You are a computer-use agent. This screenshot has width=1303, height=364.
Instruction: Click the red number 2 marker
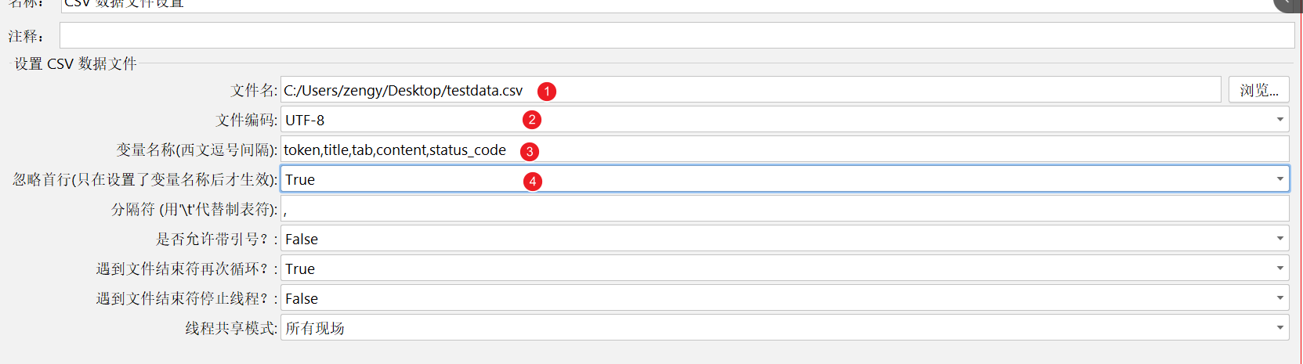(x=532, y=120)
